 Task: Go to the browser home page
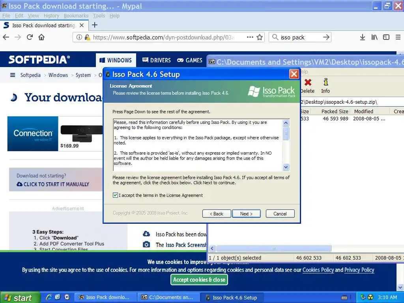pyautogui.click(x=41, y=37)
